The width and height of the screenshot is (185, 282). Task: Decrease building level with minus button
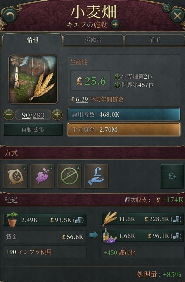coord(9,115)
